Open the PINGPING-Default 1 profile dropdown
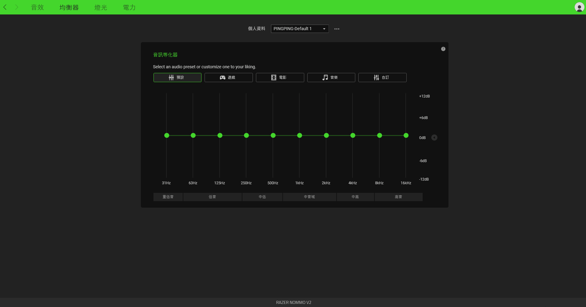 (x=299, y=29)
